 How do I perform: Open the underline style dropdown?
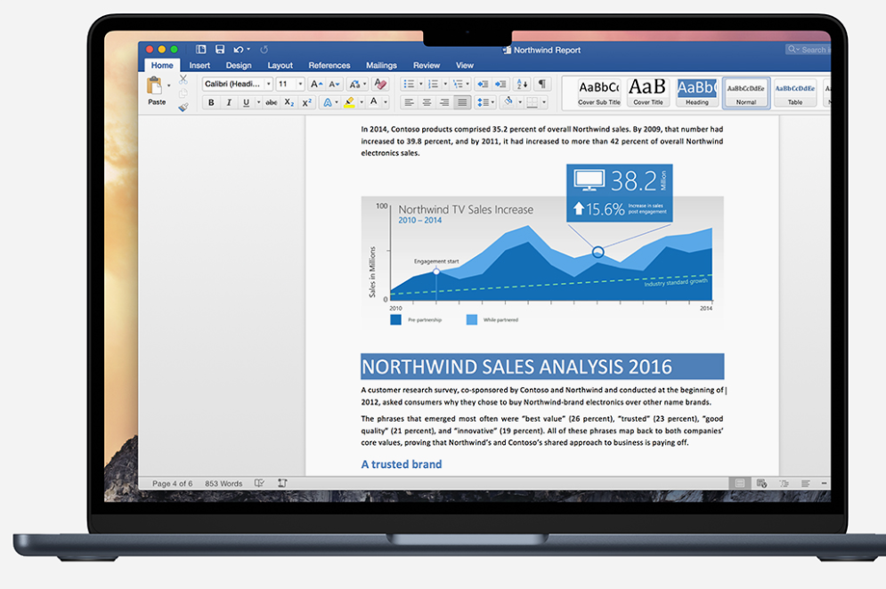point(257,102)
